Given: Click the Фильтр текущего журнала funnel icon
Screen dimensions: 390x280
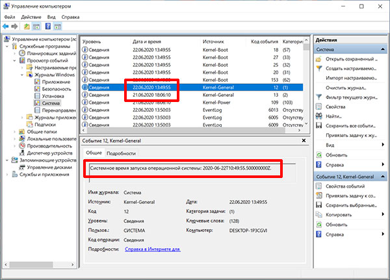Looking at the screenshot, I should click(x=319, y=97).
